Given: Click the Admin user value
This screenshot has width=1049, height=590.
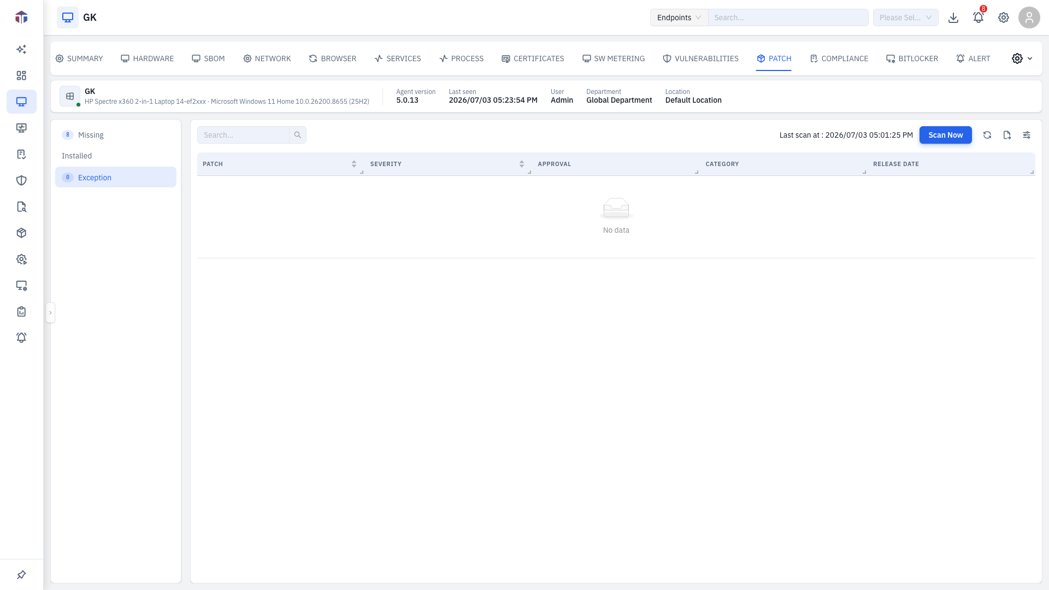Looking at the screenshot, I should 562,100.
